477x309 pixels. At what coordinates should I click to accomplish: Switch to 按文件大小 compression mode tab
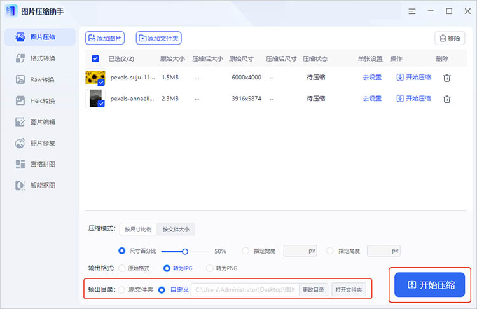pyautogui.click(x=176, y=230)
